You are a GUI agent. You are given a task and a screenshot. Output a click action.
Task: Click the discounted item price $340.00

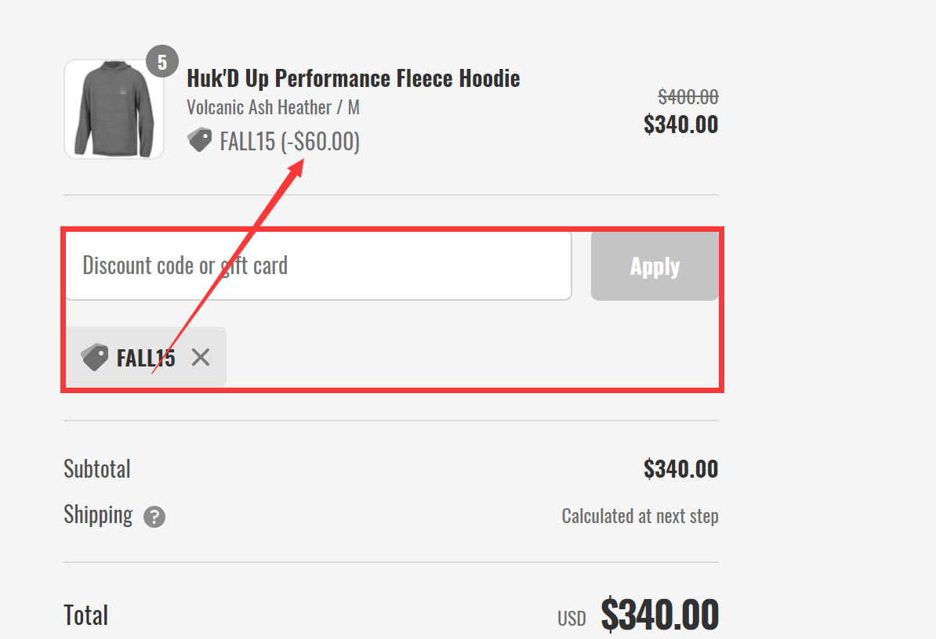[x=681, y=124]
